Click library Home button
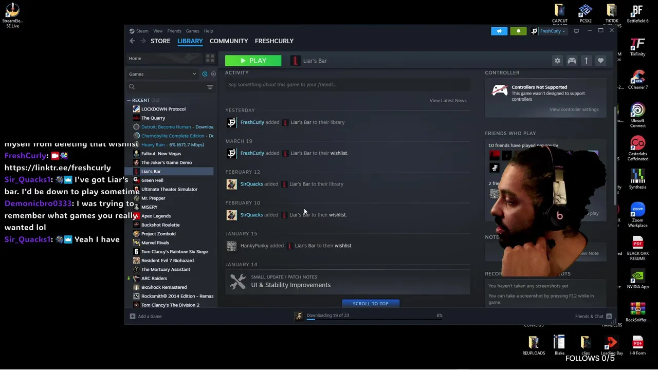Image resolution: width=658 pixels, height=370 pixels. [x=163, y=58]
